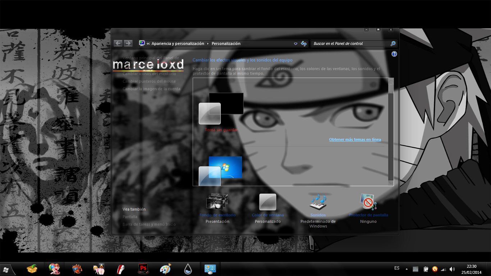
Task: Click the search magnifier icon
Action: coord(393,43)
